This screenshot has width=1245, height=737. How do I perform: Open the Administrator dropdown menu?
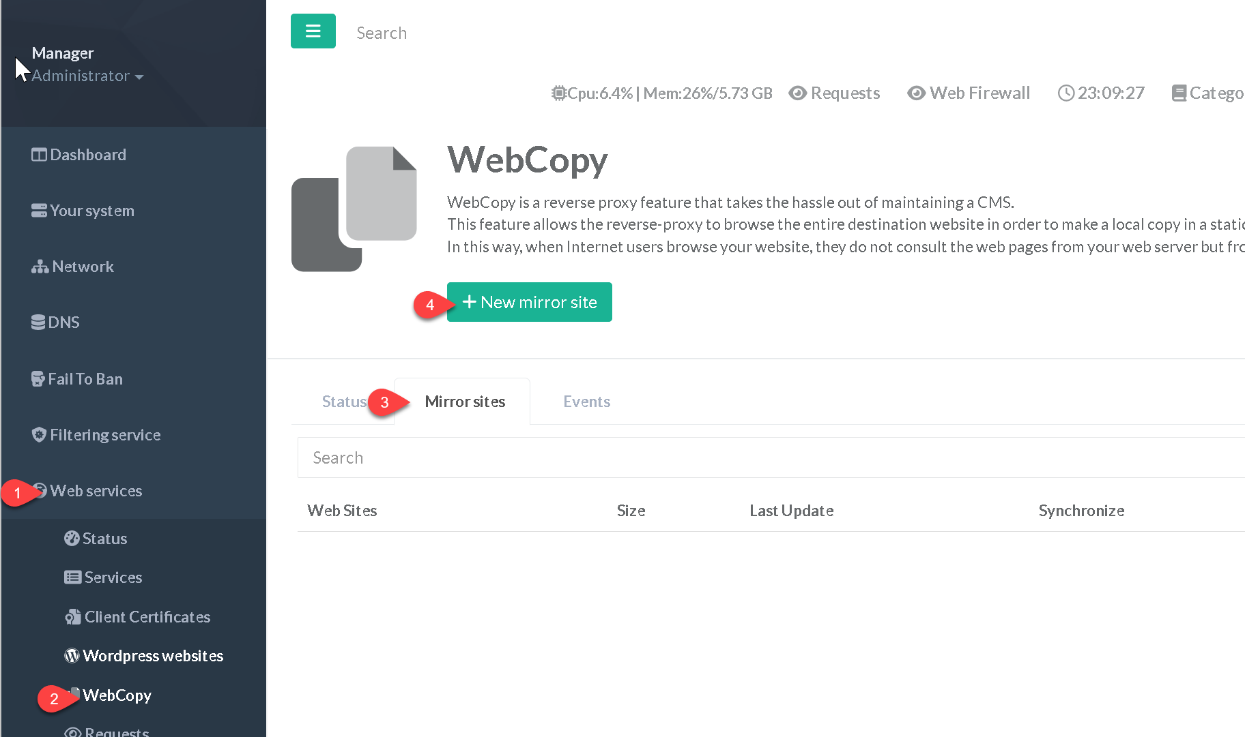point(87,76)
